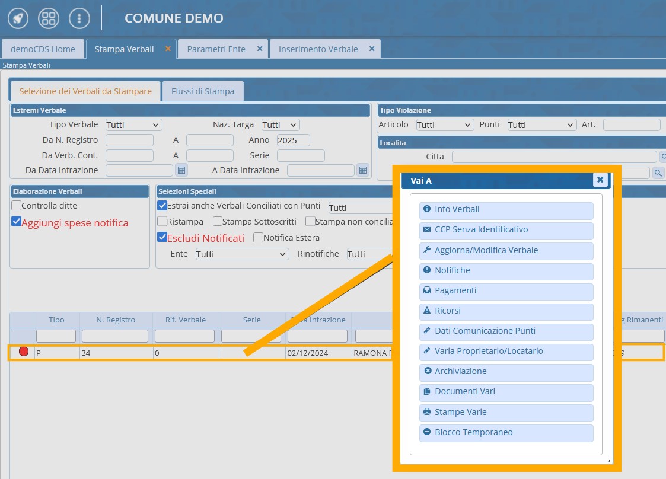Open calendar for Da Data Infrazione

click(x=181, y=170)
